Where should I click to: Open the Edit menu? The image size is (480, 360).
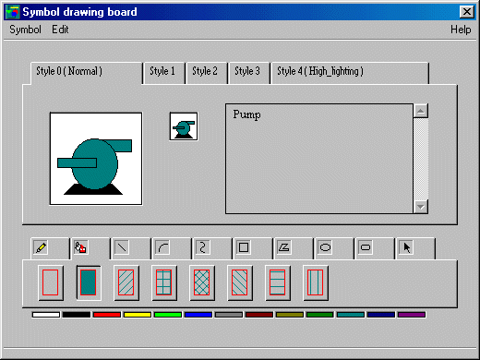(x=60, y=30)
